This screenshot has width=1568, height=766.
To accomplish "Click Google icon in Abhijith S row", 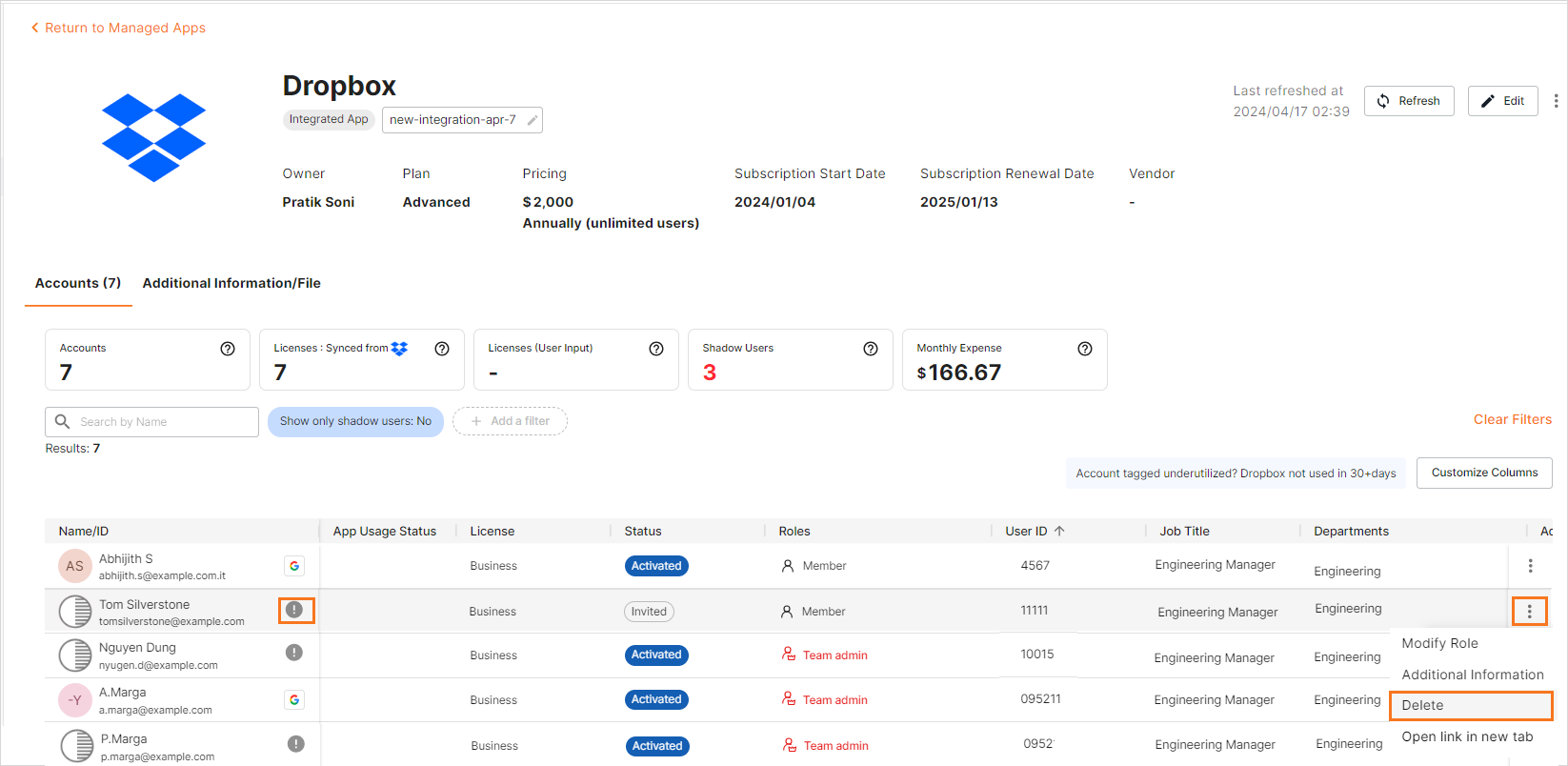I will click(294, 566).
